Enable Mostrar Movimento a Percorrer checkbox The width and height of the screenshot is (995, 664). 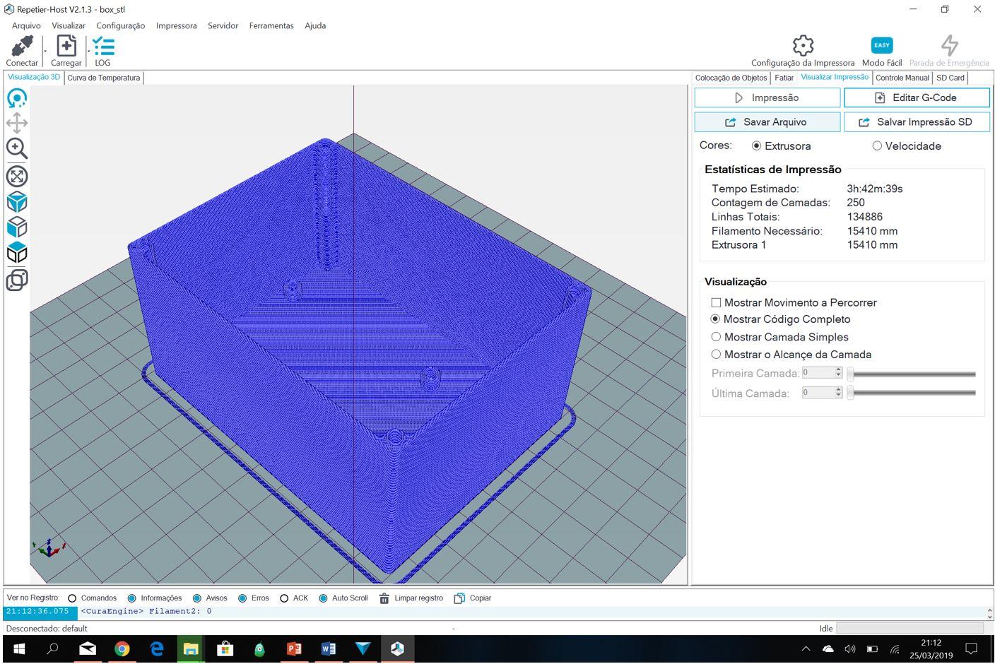pos(716,302)
